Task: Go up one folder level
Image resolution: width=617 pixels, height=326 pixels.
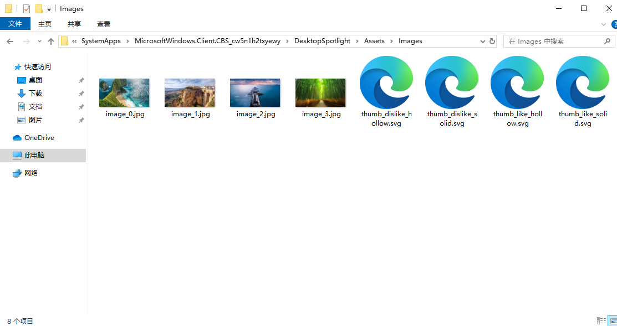Action: (51, 42)
